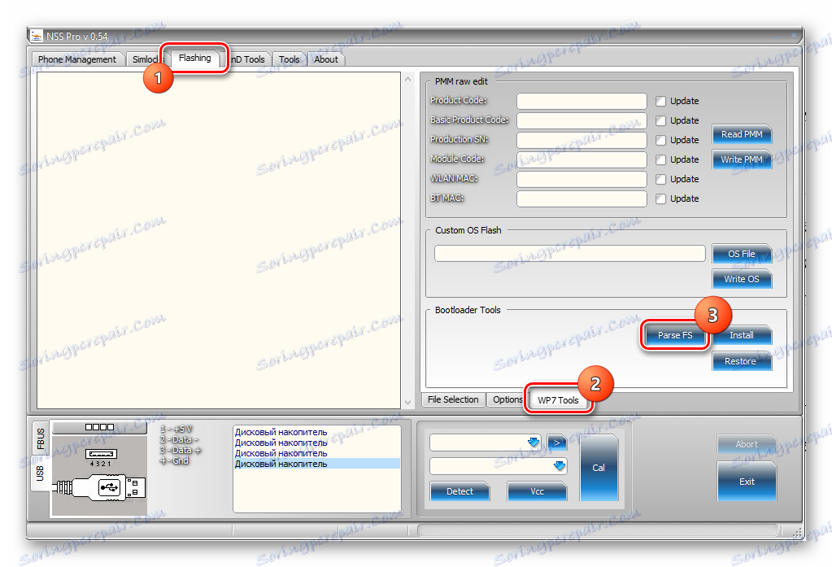Expand the lower combo box arrow
Screen dimensions: 832x567
point(559,465)
